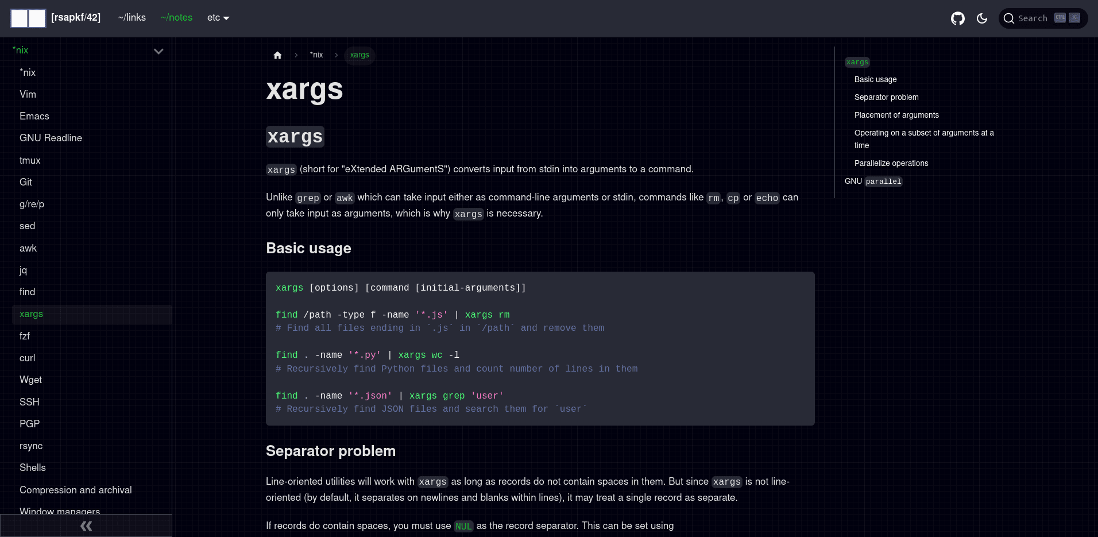Open the GitHub profile icon
Screen dimensions: 1098x537
(957, 18)
